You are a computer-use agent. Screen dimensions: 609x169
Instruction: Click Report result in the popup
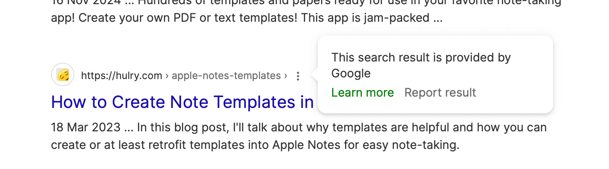click(440, 92)
